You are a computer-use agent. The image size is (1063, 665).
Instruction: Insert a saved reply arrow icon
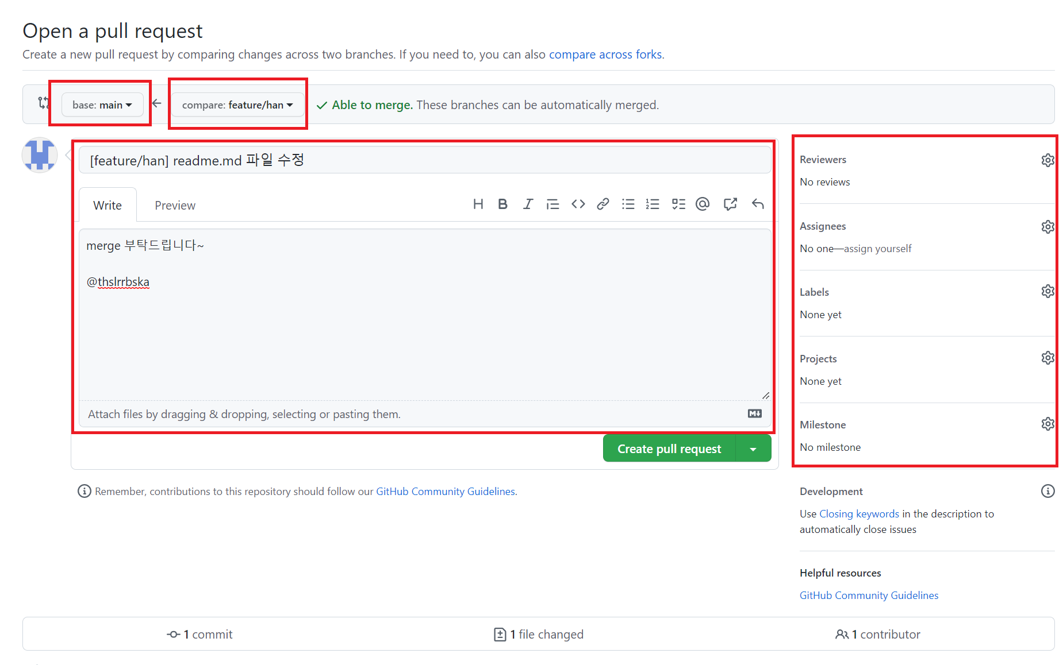pos(758,204)
